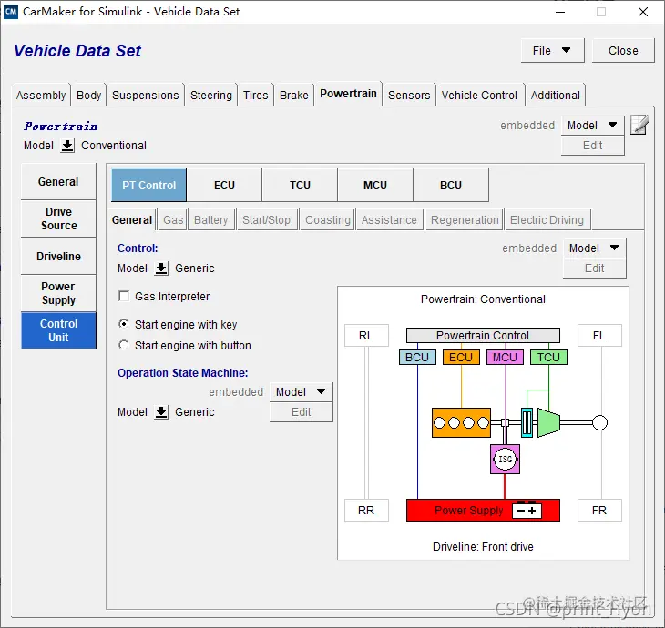Click the Operation State Machine model load icon

tap(161, 412)
